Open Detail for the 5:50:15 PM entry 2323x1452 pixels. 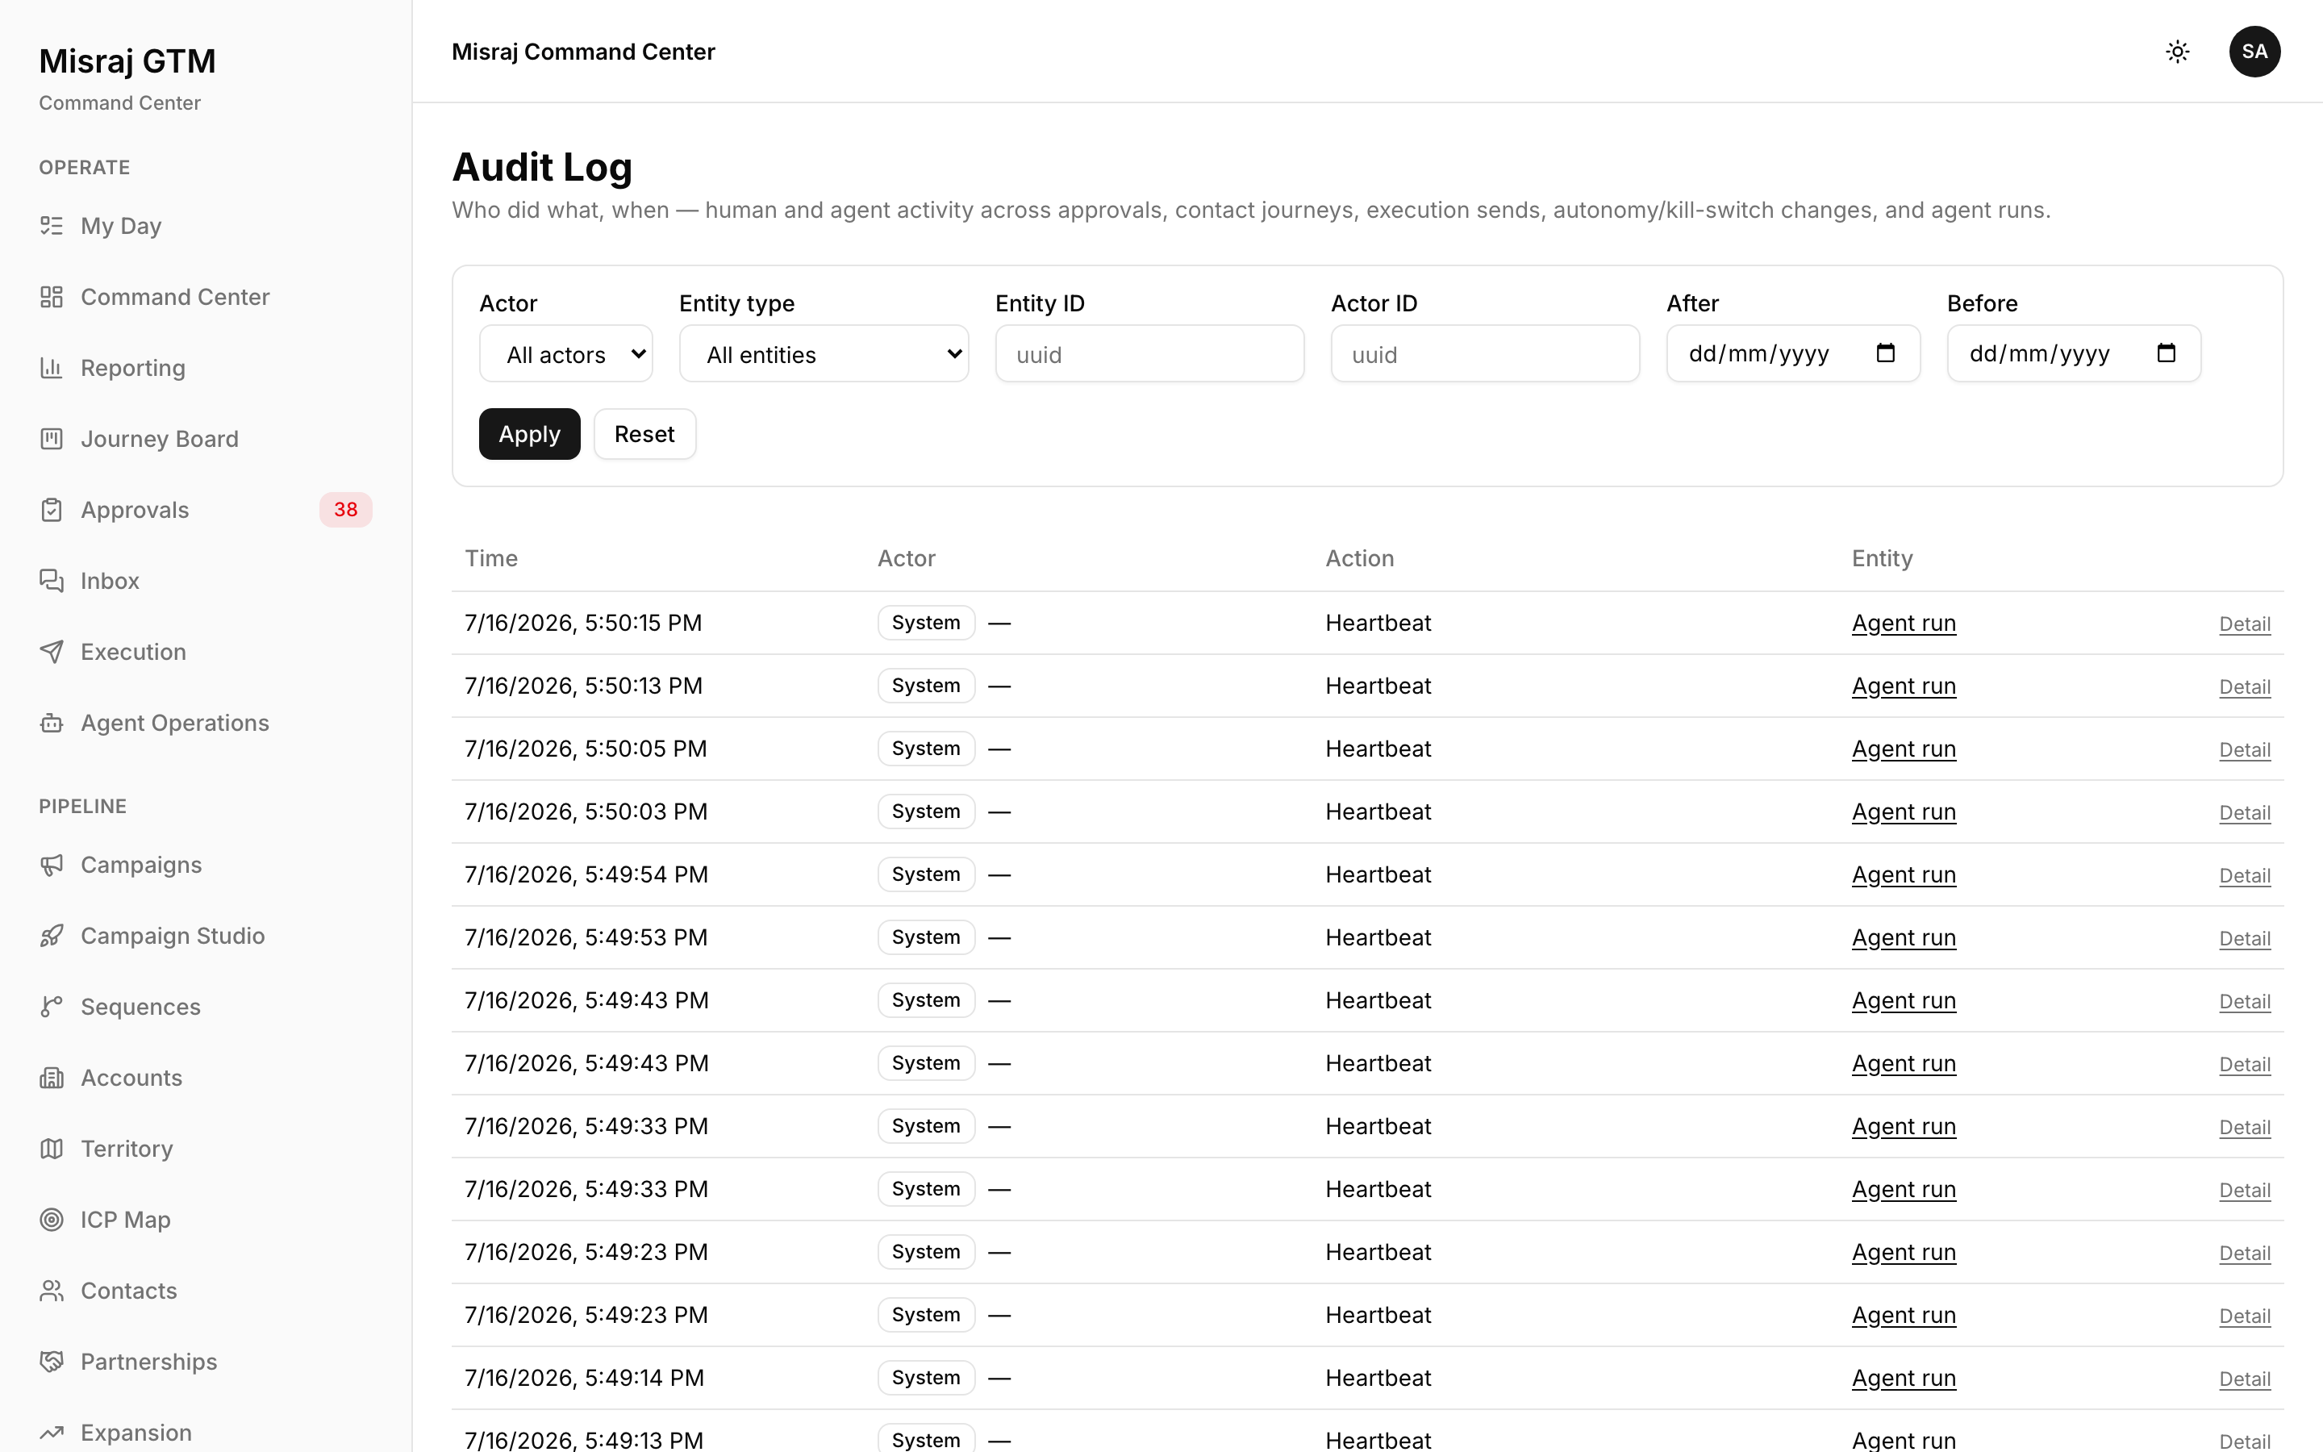tap(2244, 624)
